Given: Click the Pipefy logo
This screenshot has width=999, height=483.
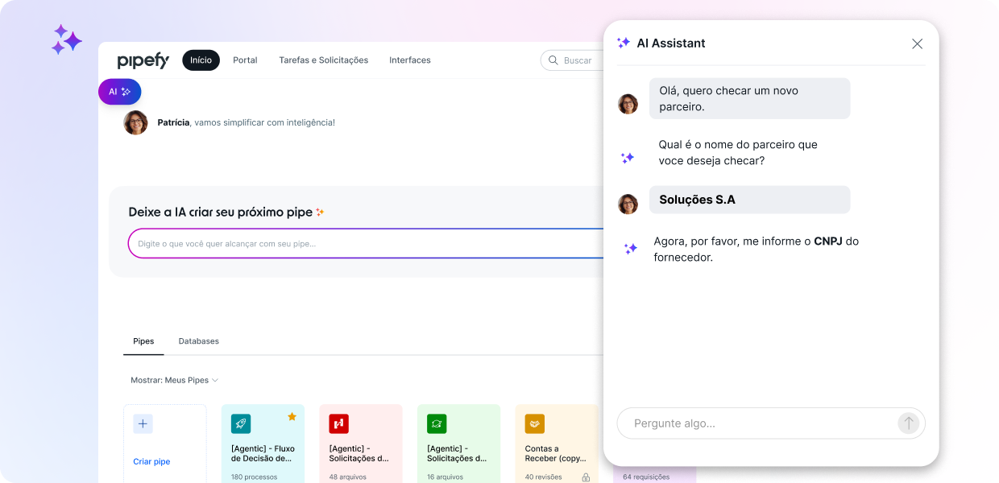Looking at the screenshot, I should point(143,60).
